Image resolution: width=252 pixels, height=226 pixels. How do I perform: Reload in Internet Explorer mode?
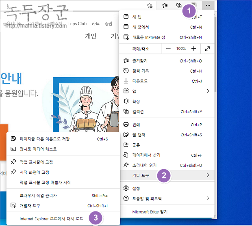(63, 219)
